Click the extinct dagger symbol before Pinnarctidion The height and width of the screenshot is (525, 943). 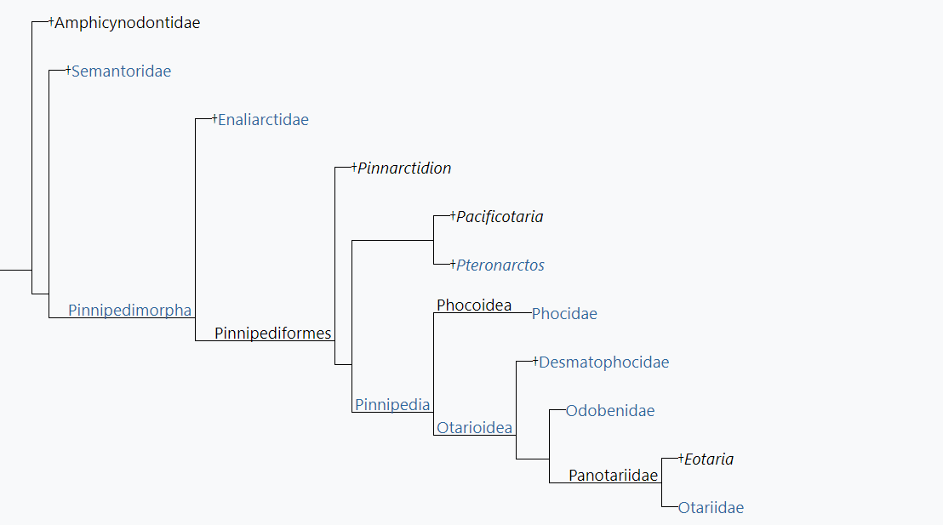pos(354,168)
